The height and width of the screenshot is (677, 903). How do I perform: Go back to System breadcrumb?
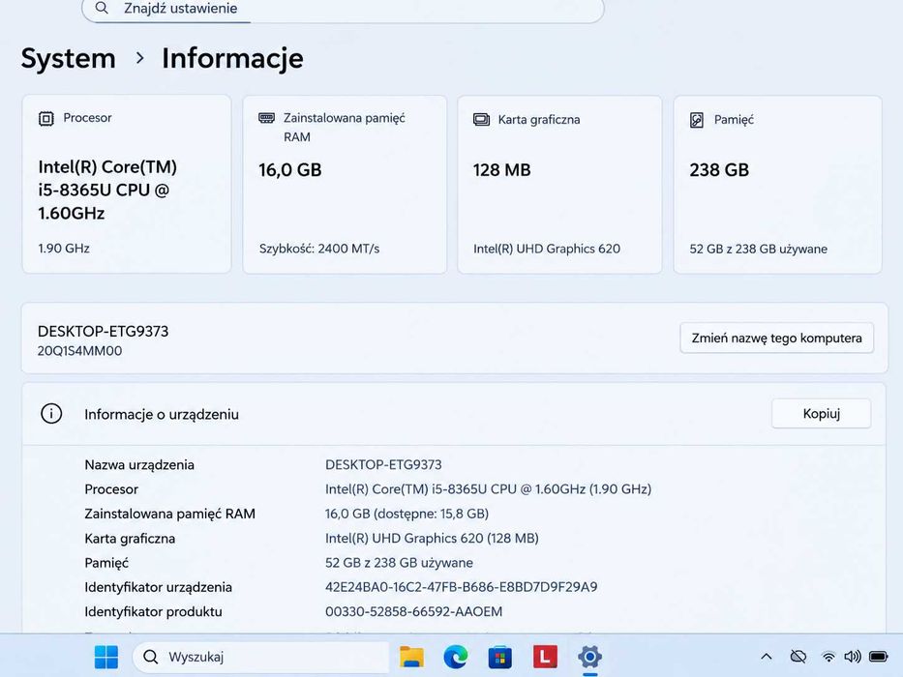pyautogui.click(x=69, y=58)
